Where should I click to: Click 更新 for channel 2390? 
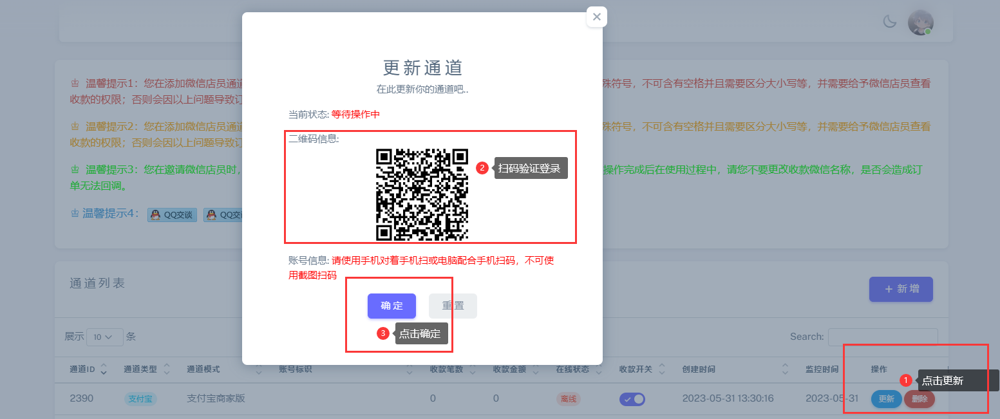point(886,399)
